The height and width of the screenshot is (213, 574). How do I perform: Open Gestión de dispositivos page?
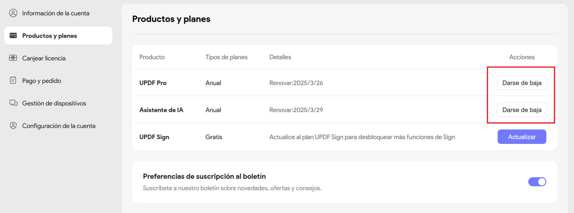54,103
